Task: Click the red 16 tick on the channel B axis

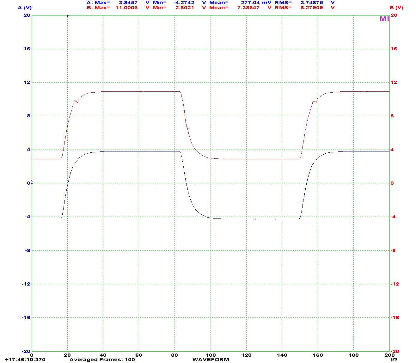Action: tap(394, 49)
